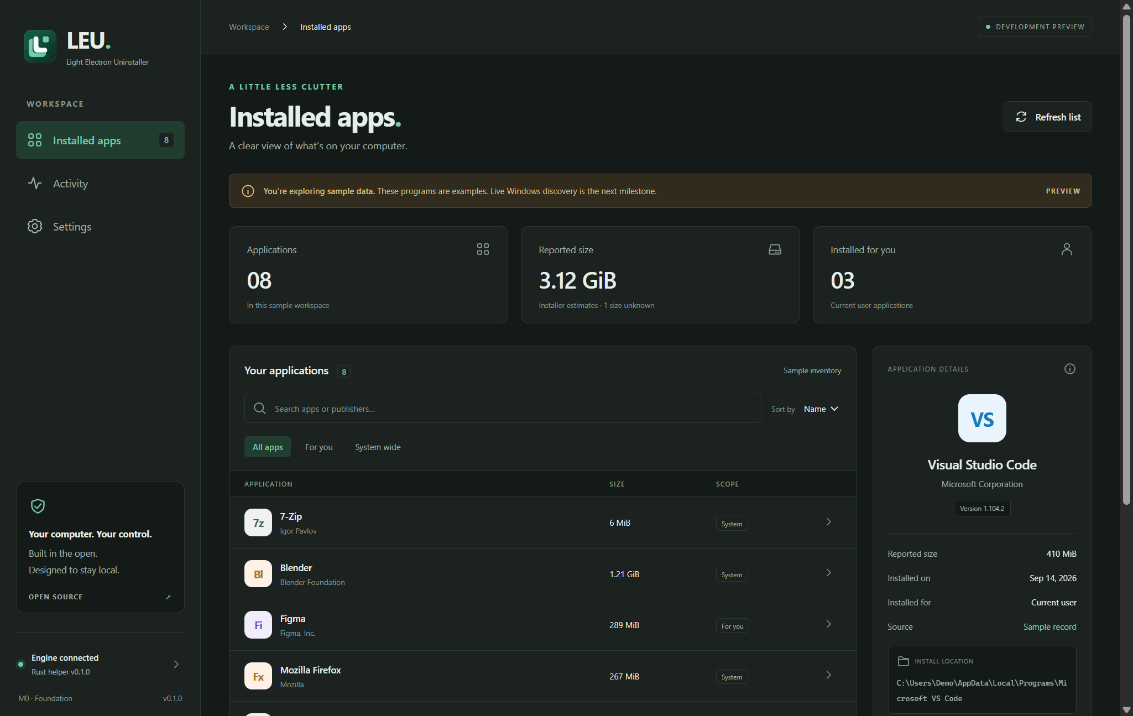Viewport: 1133px width, 716px height.
Task: Click the M0 · Foundation footer text
Action: [x=45, y=698]
